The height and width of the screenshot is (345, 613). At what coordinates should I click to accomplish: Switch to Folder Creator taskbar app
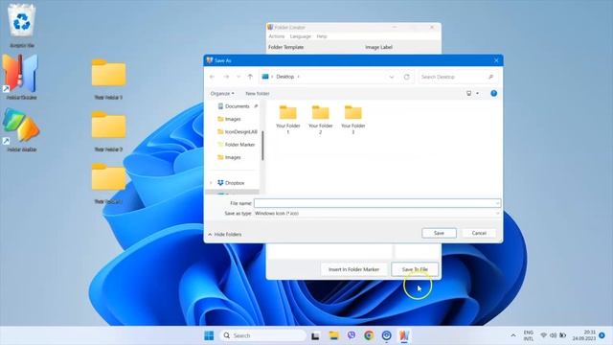(x=404, y=335)
